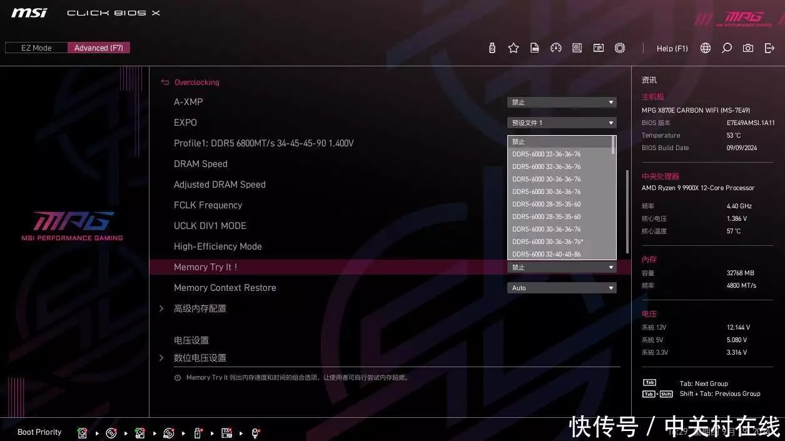
Task: Switch to Advanced (F7) tab
Action: [x=99, y=48]
